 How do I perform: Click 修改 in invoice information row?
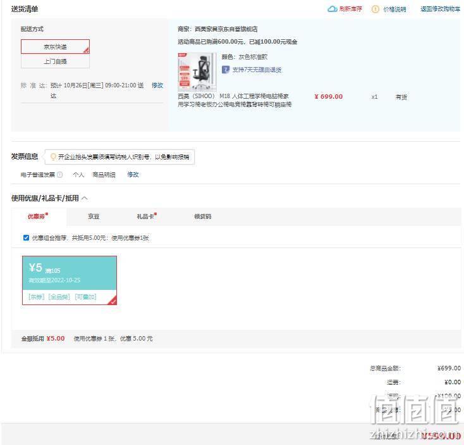133,175
